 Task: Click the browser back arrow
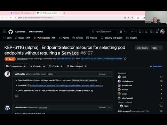2,18
